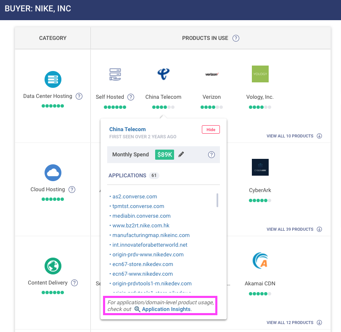341x332 pixels.
Task: Click the Verizon confidence dots rating
Action: tap(211, 107)
